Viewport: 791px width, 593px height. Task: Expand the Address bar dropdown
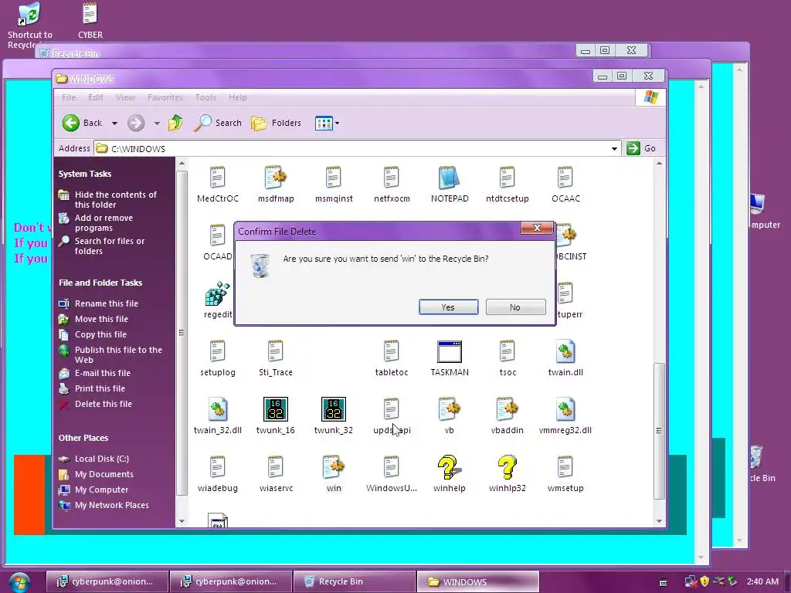(x=614, y=148)
